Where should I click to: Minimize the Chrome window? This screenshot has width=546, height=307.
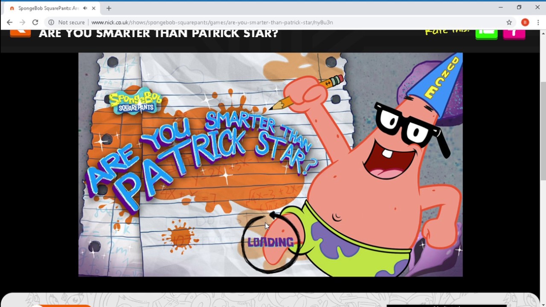tap(501, 7)
